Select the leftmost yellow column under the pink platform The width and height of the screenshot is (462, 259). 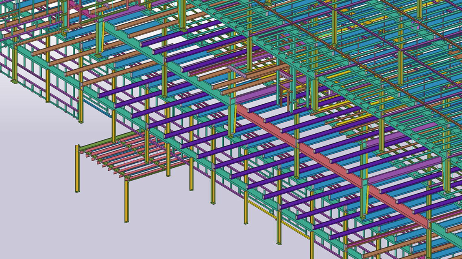(x=77, y=169)
